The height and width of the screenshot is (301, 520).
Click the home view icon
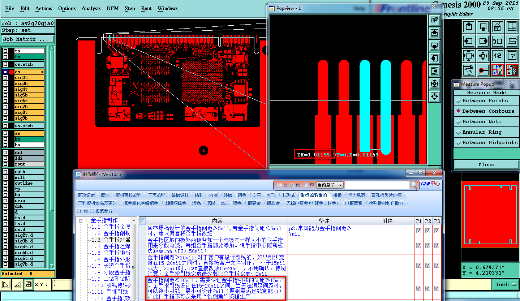(x=498, y=27)
